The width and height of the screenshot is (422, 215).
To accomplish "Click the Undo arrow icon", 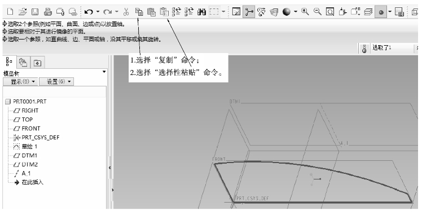I will 89,12.
